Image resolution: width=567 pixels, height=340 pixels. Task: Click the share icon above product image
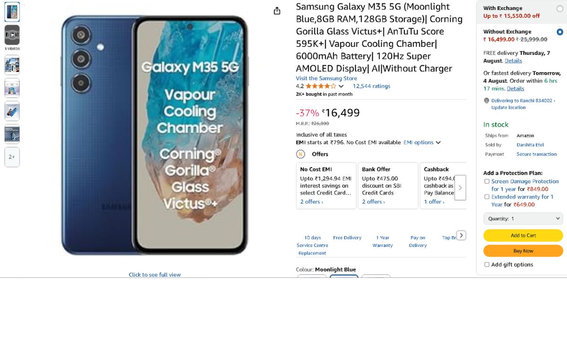pos(277,11)
